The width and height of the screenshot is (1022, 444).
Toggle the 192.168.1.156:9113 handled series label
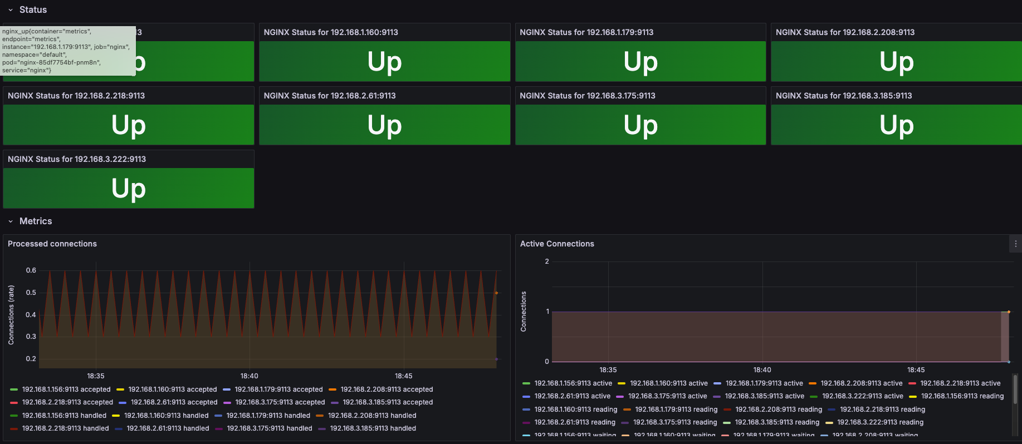pos(64,416)
